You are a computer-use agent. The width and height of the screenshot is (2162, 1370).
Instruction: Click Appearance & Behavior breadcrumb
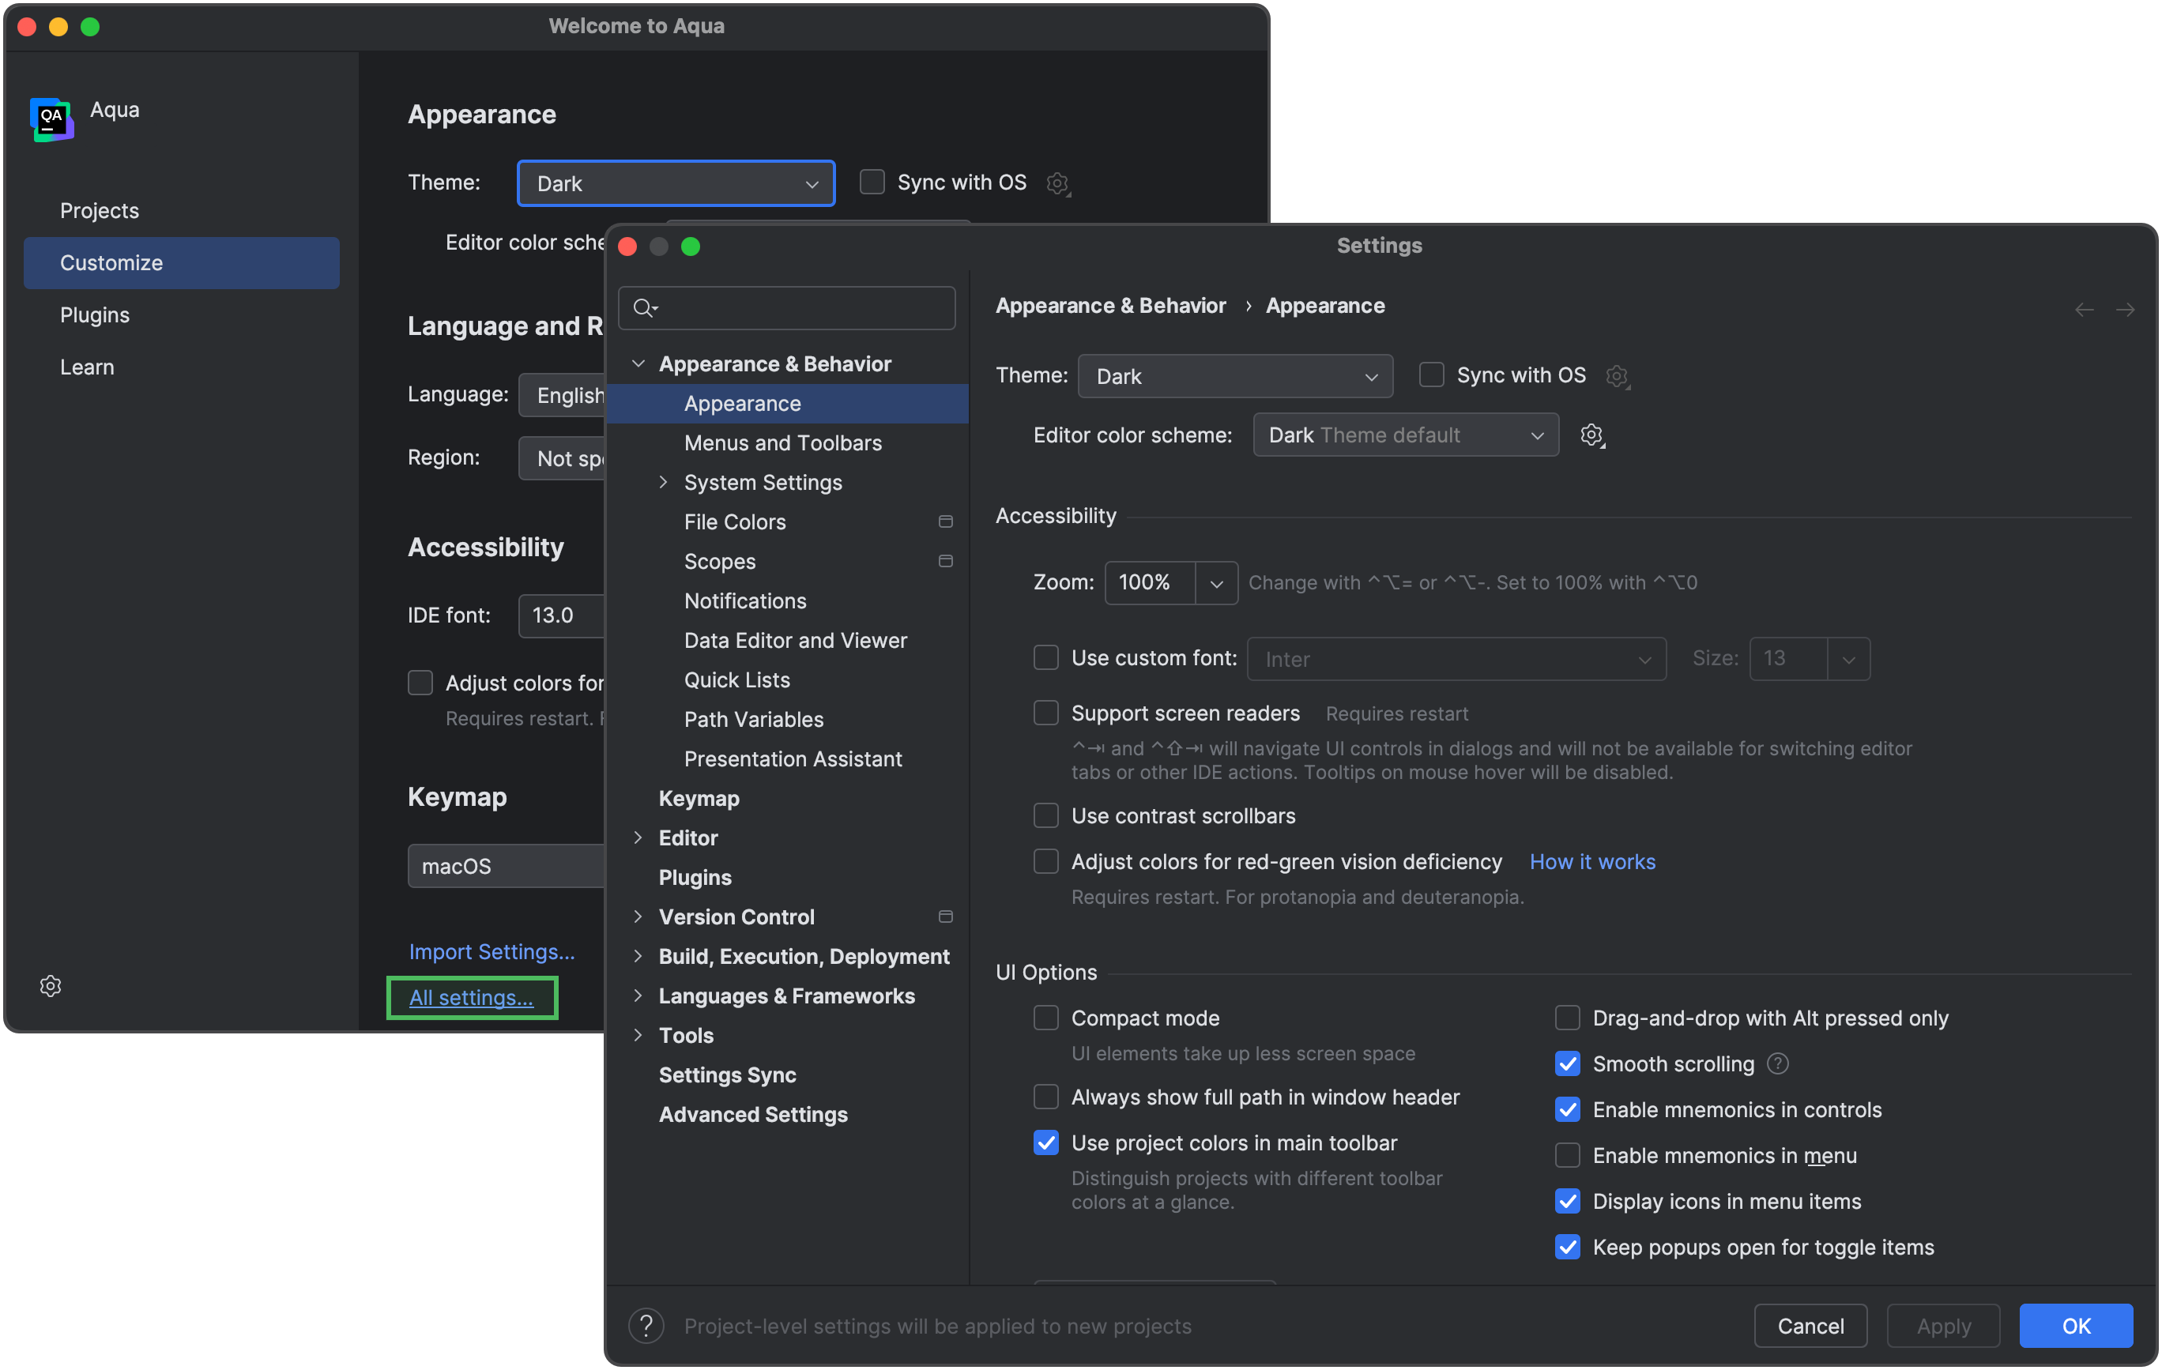1110,306
